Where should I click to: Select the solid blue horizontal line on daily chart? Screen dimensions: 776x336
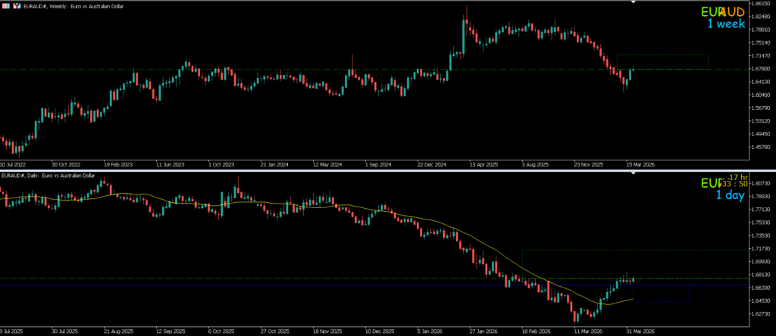(227, 285)
